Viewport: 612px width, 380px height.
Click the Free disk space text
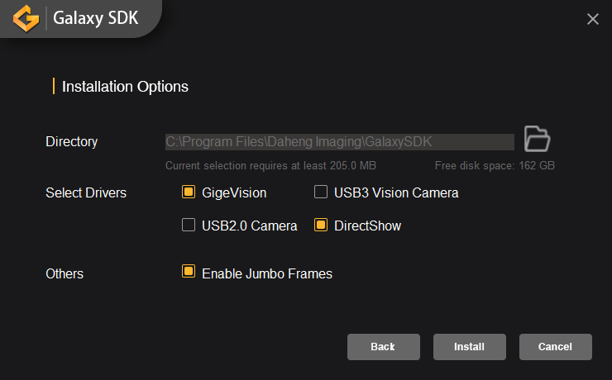pos(495,165)
